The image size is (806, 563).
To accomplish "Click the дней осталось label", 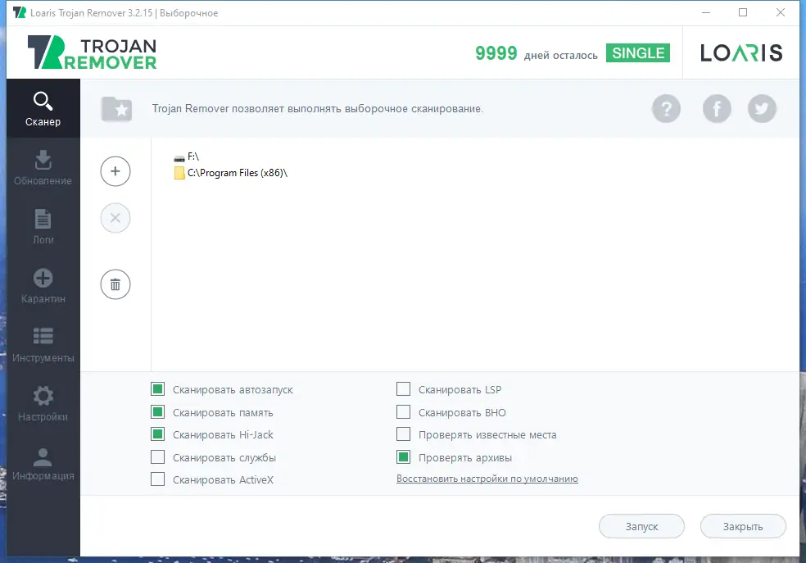I will 561,56.
